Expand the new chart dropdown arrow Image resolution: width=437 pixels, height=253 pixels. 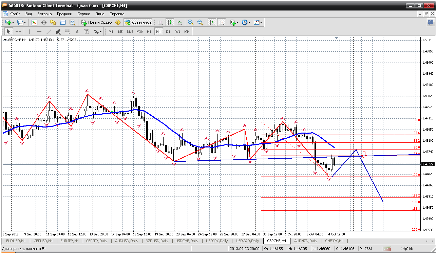click(13, 22)
